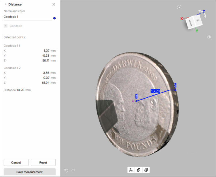Toggle the model rendering mode icon
216x177 pixels.
[139, 170]
